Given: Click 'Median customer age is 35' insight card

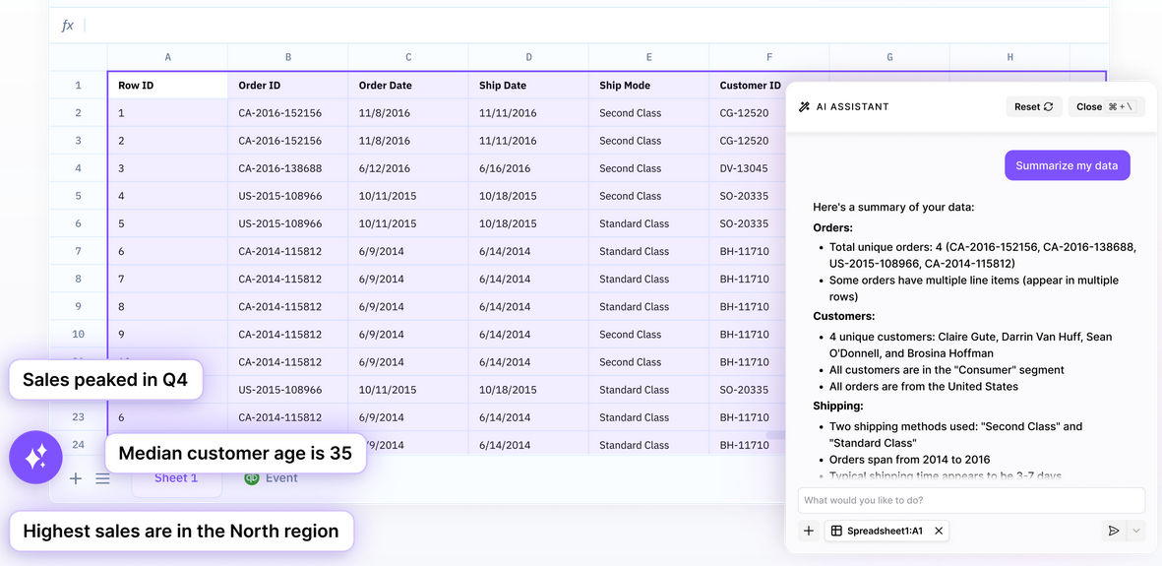Looking at the screenshot, I should tap(236, 453).
